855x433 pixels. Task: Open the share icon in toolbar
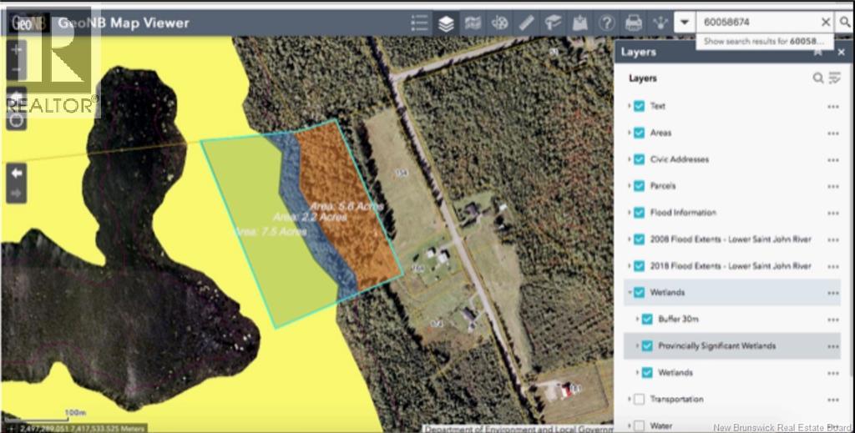pyautogui.click(x=660, y=23)
